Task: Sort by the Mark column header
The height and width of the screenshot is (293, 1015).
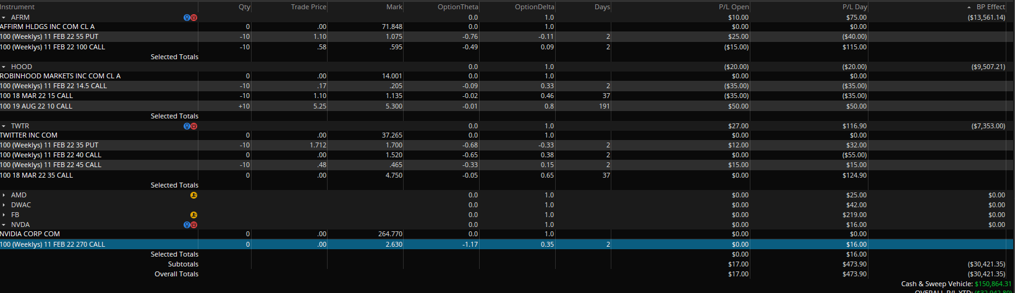Action: pos(394,7)
